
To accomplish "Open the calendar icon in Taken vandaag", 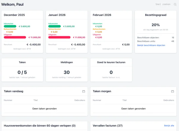I will (84, 91).
